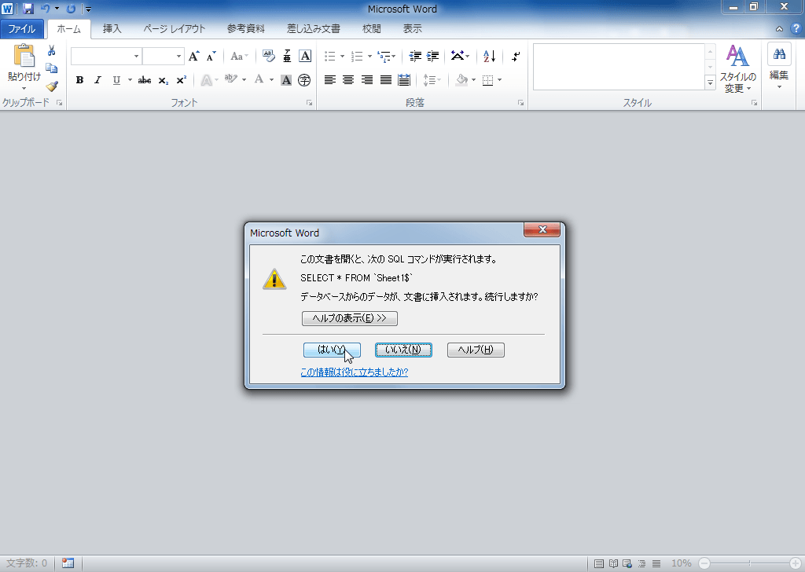Click the Undo icon in quick access toolbar
The width and height of the screenshot is (805, 572).
(x=45, y=9)
